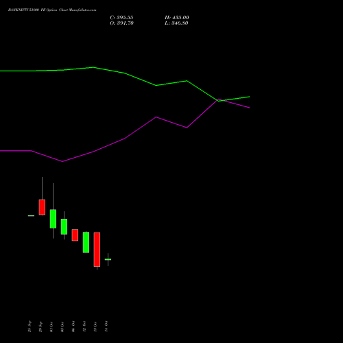Click the low value L: 346.80
This screenshot has height=343, width=343.
point(176,23)
